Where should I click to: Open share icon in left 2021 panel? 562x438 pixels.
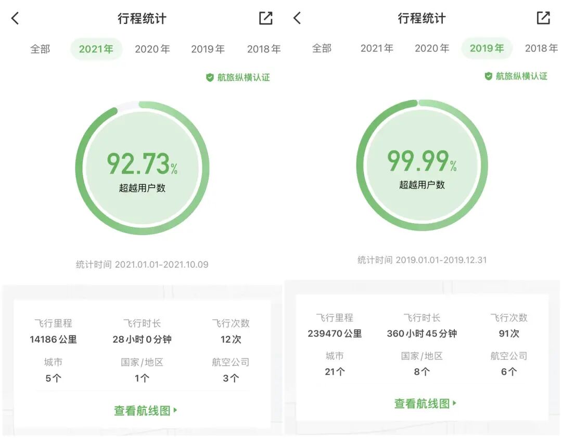pos(265,18)
